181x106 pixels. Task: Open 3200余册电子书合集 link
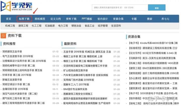(x=153, y=93)
